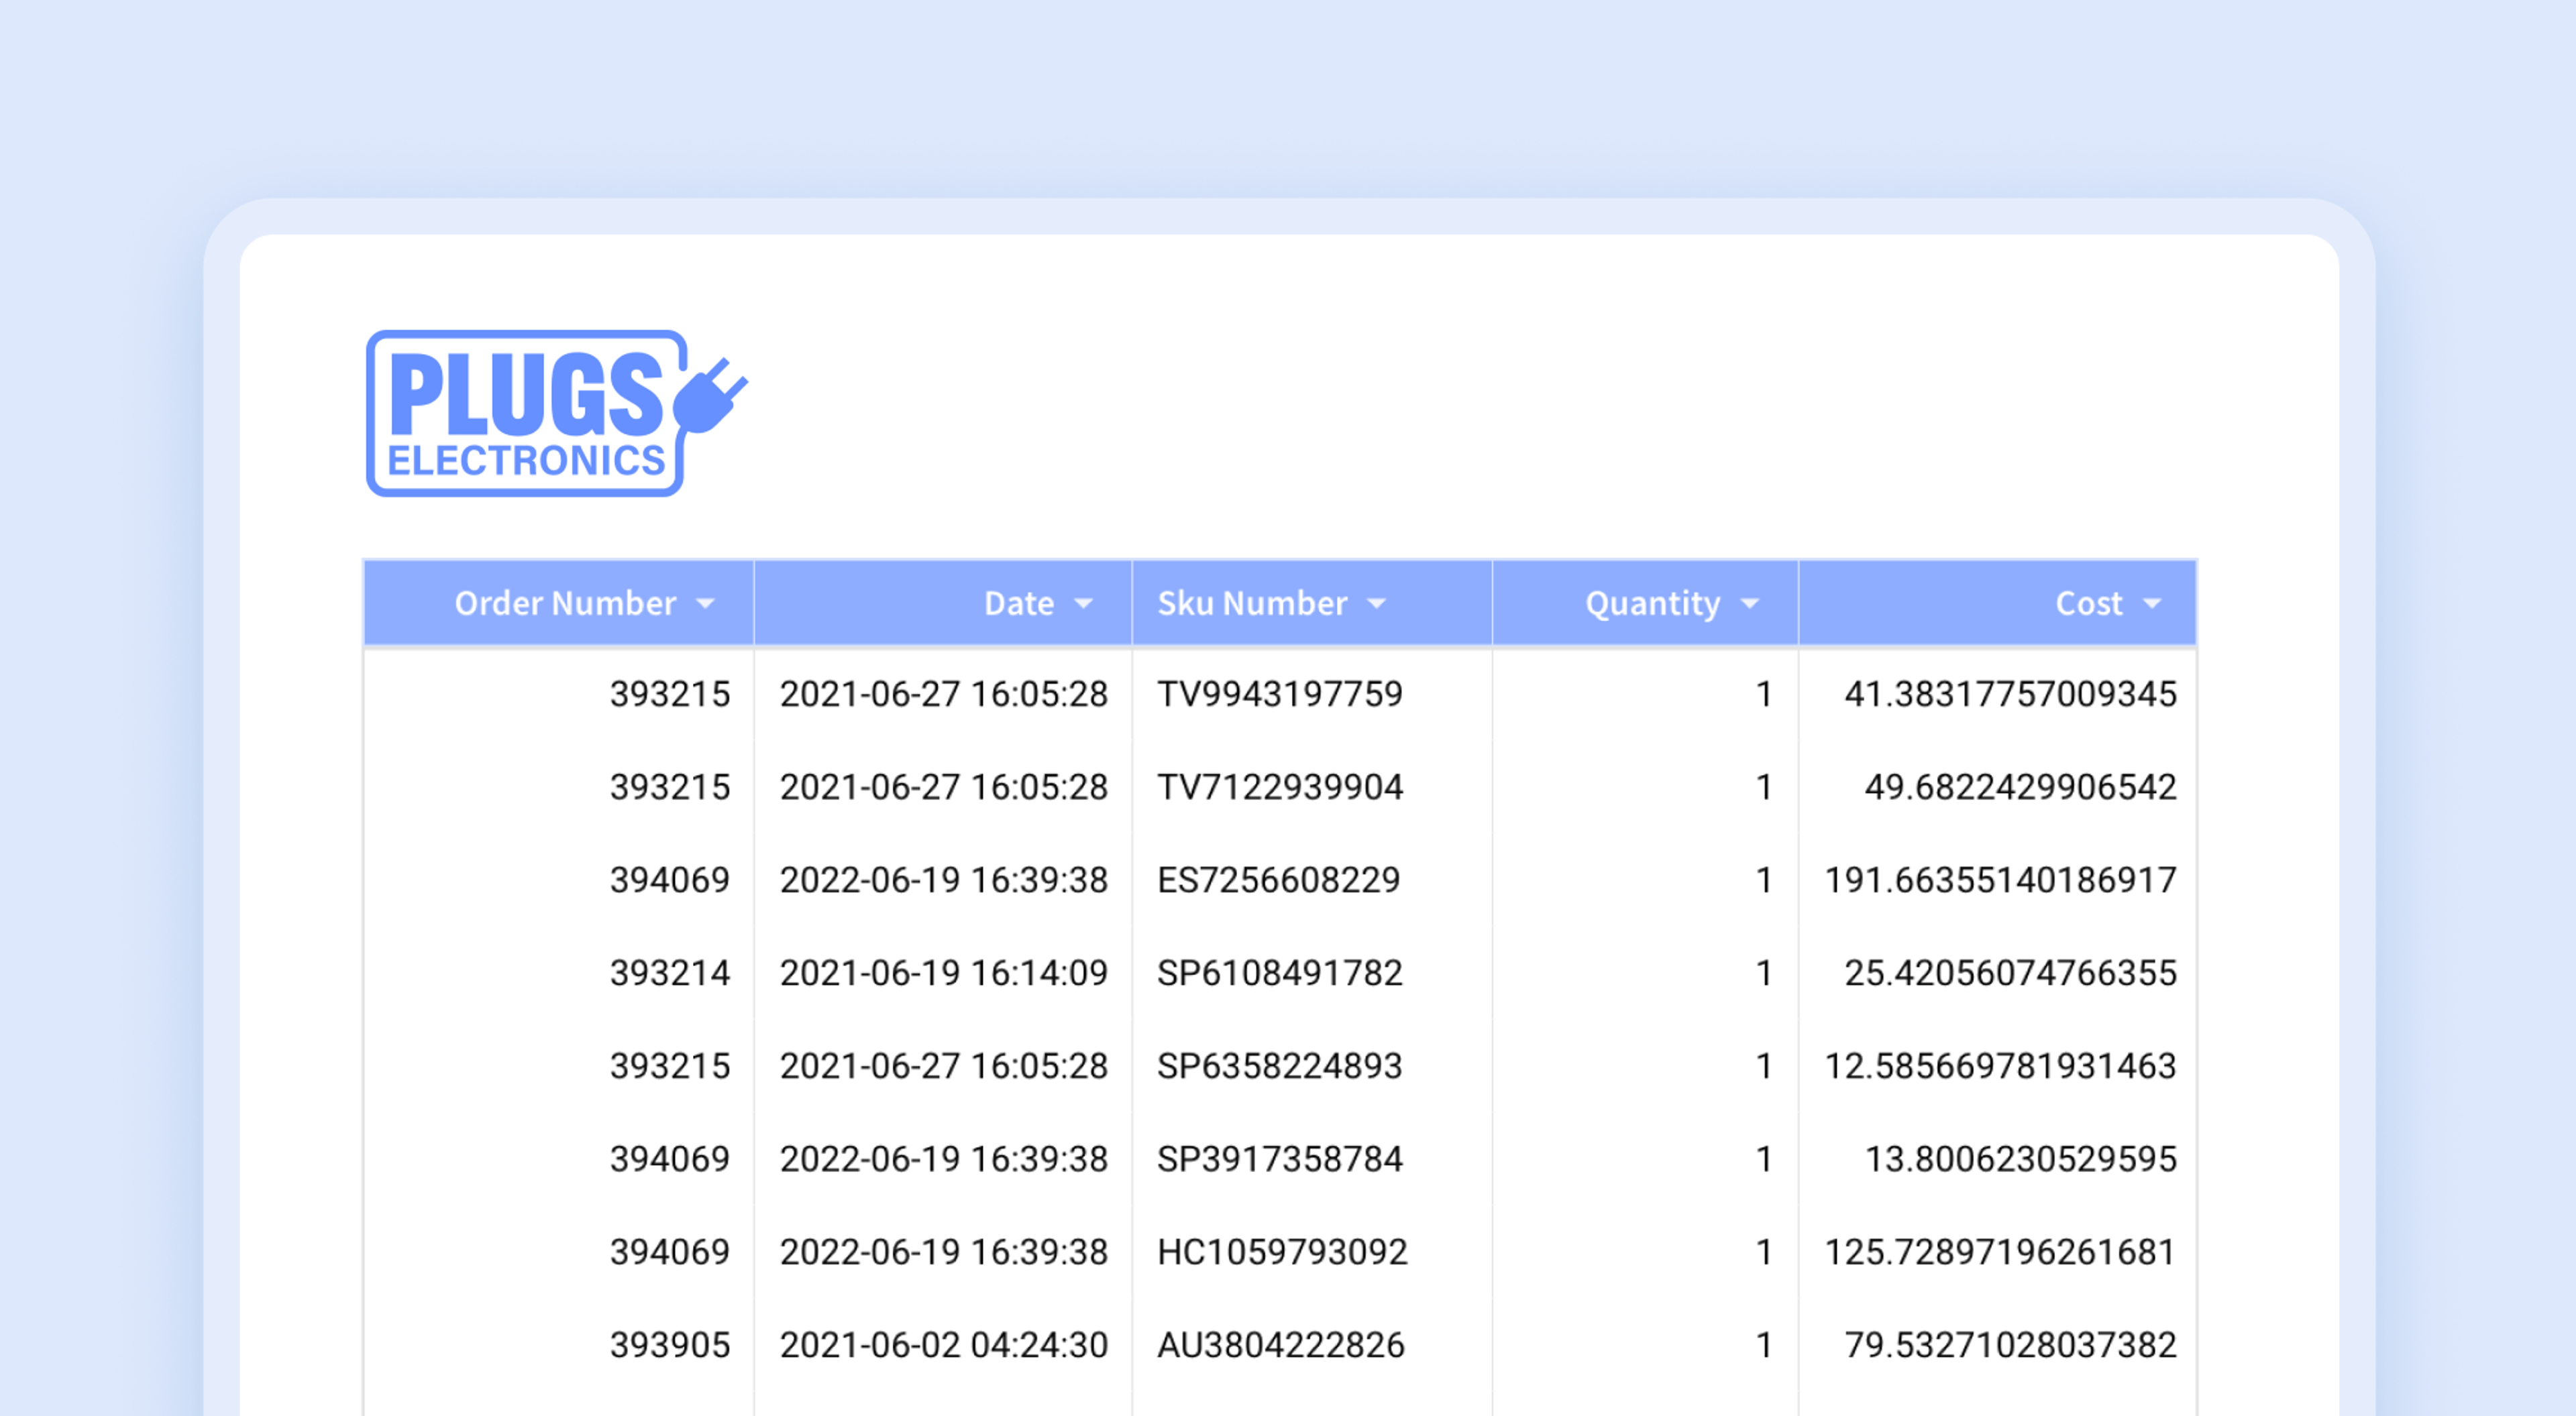Click SKU cell AU3804222826
2576x1416 pixels.
(1281, 1344)
